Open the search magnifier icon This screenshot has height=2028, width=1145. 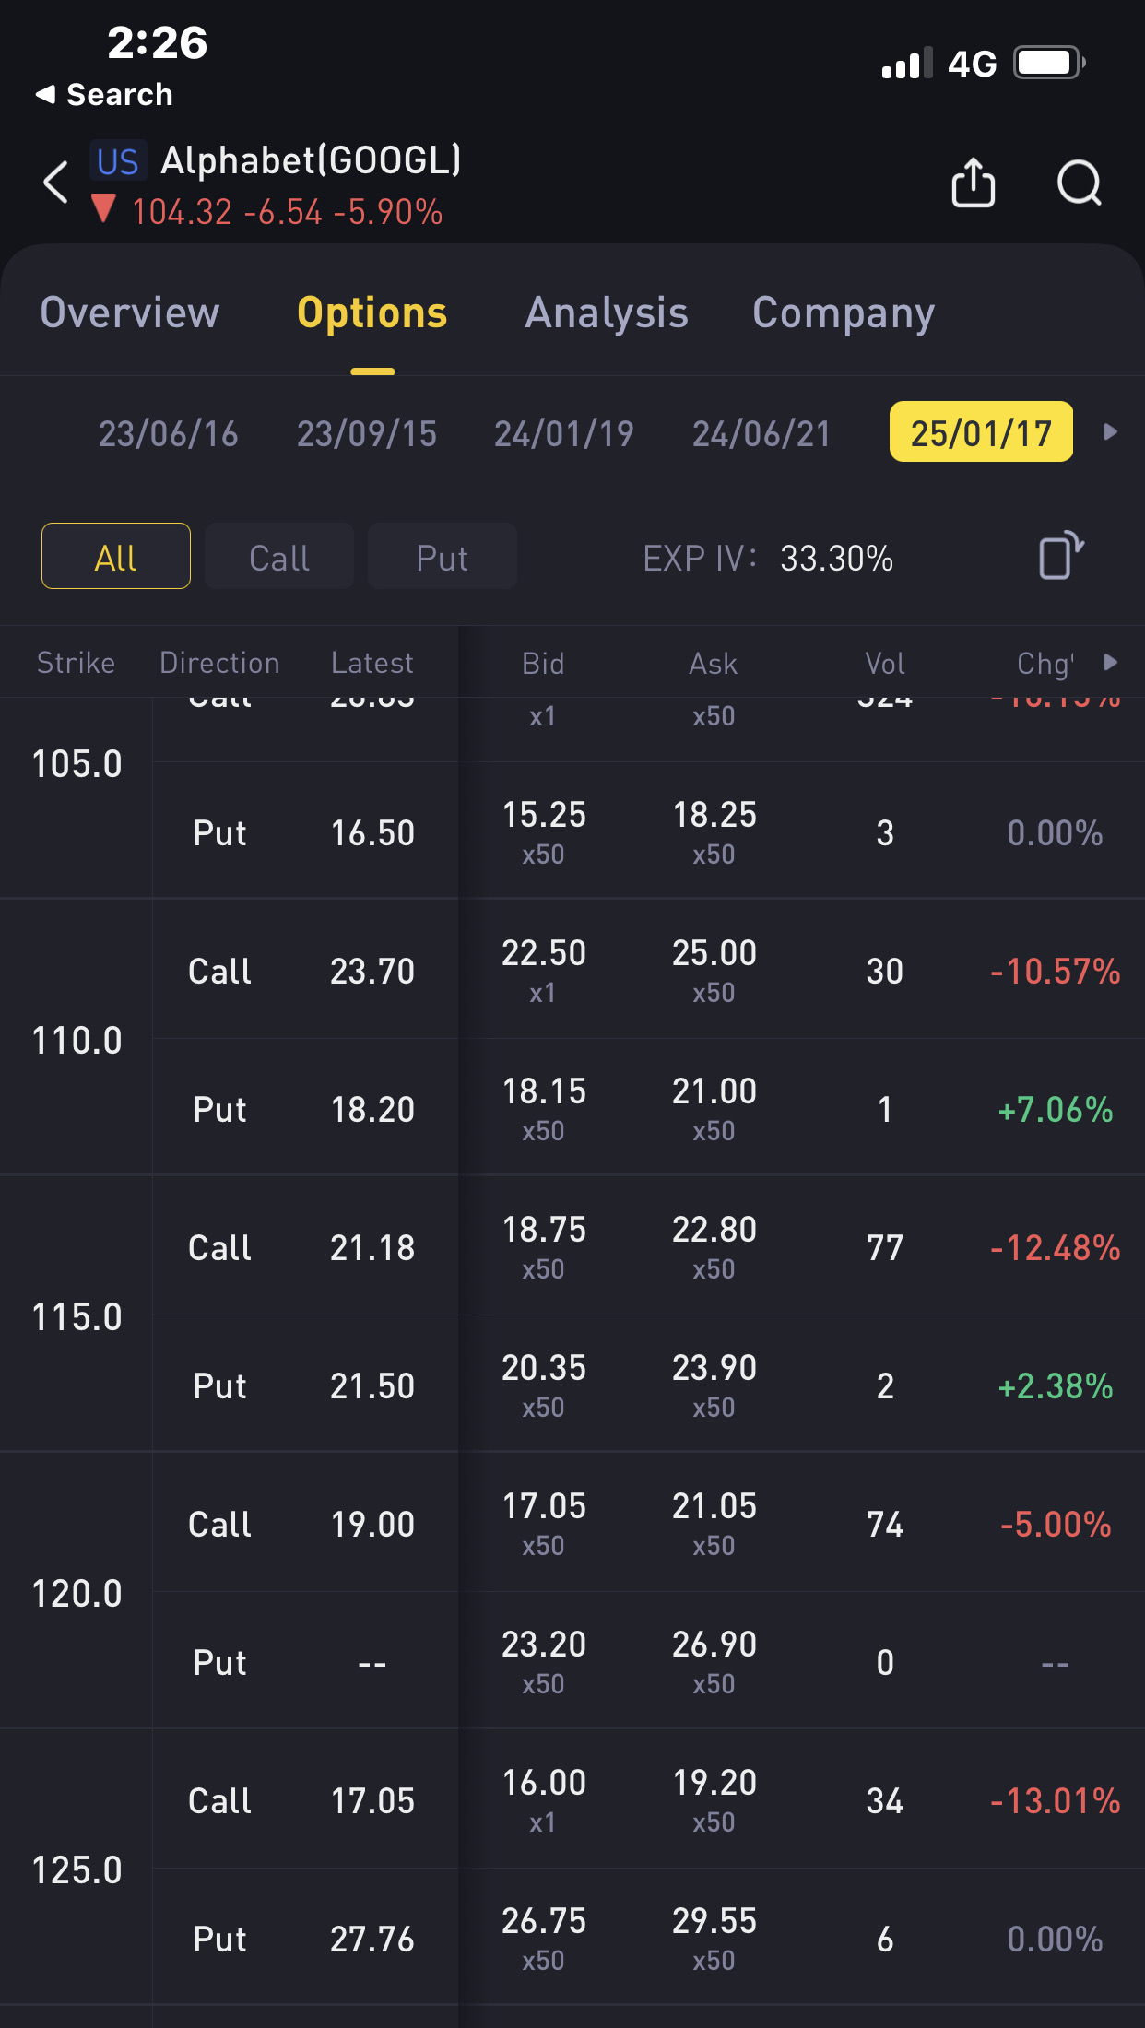tap(1079, 183)
